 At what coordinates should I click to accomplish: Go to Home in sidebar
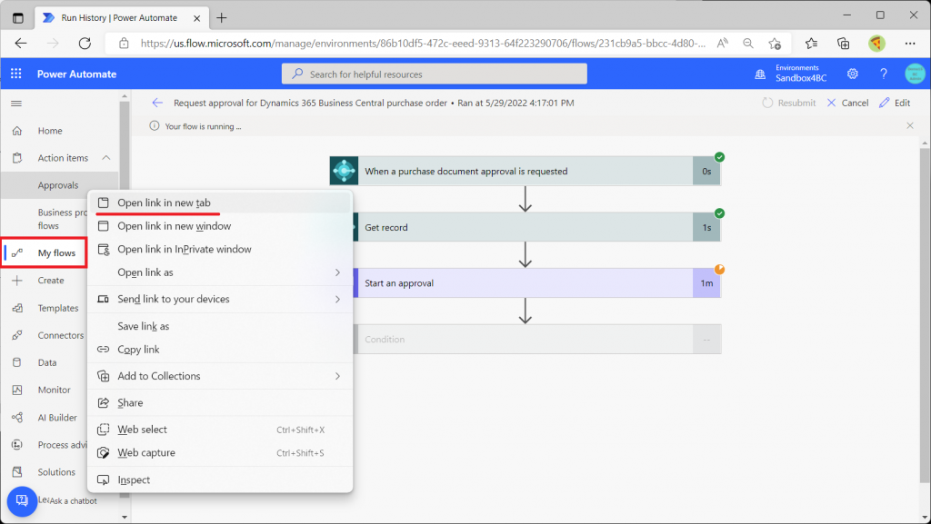pyautogui.click(x=50, y=131)
